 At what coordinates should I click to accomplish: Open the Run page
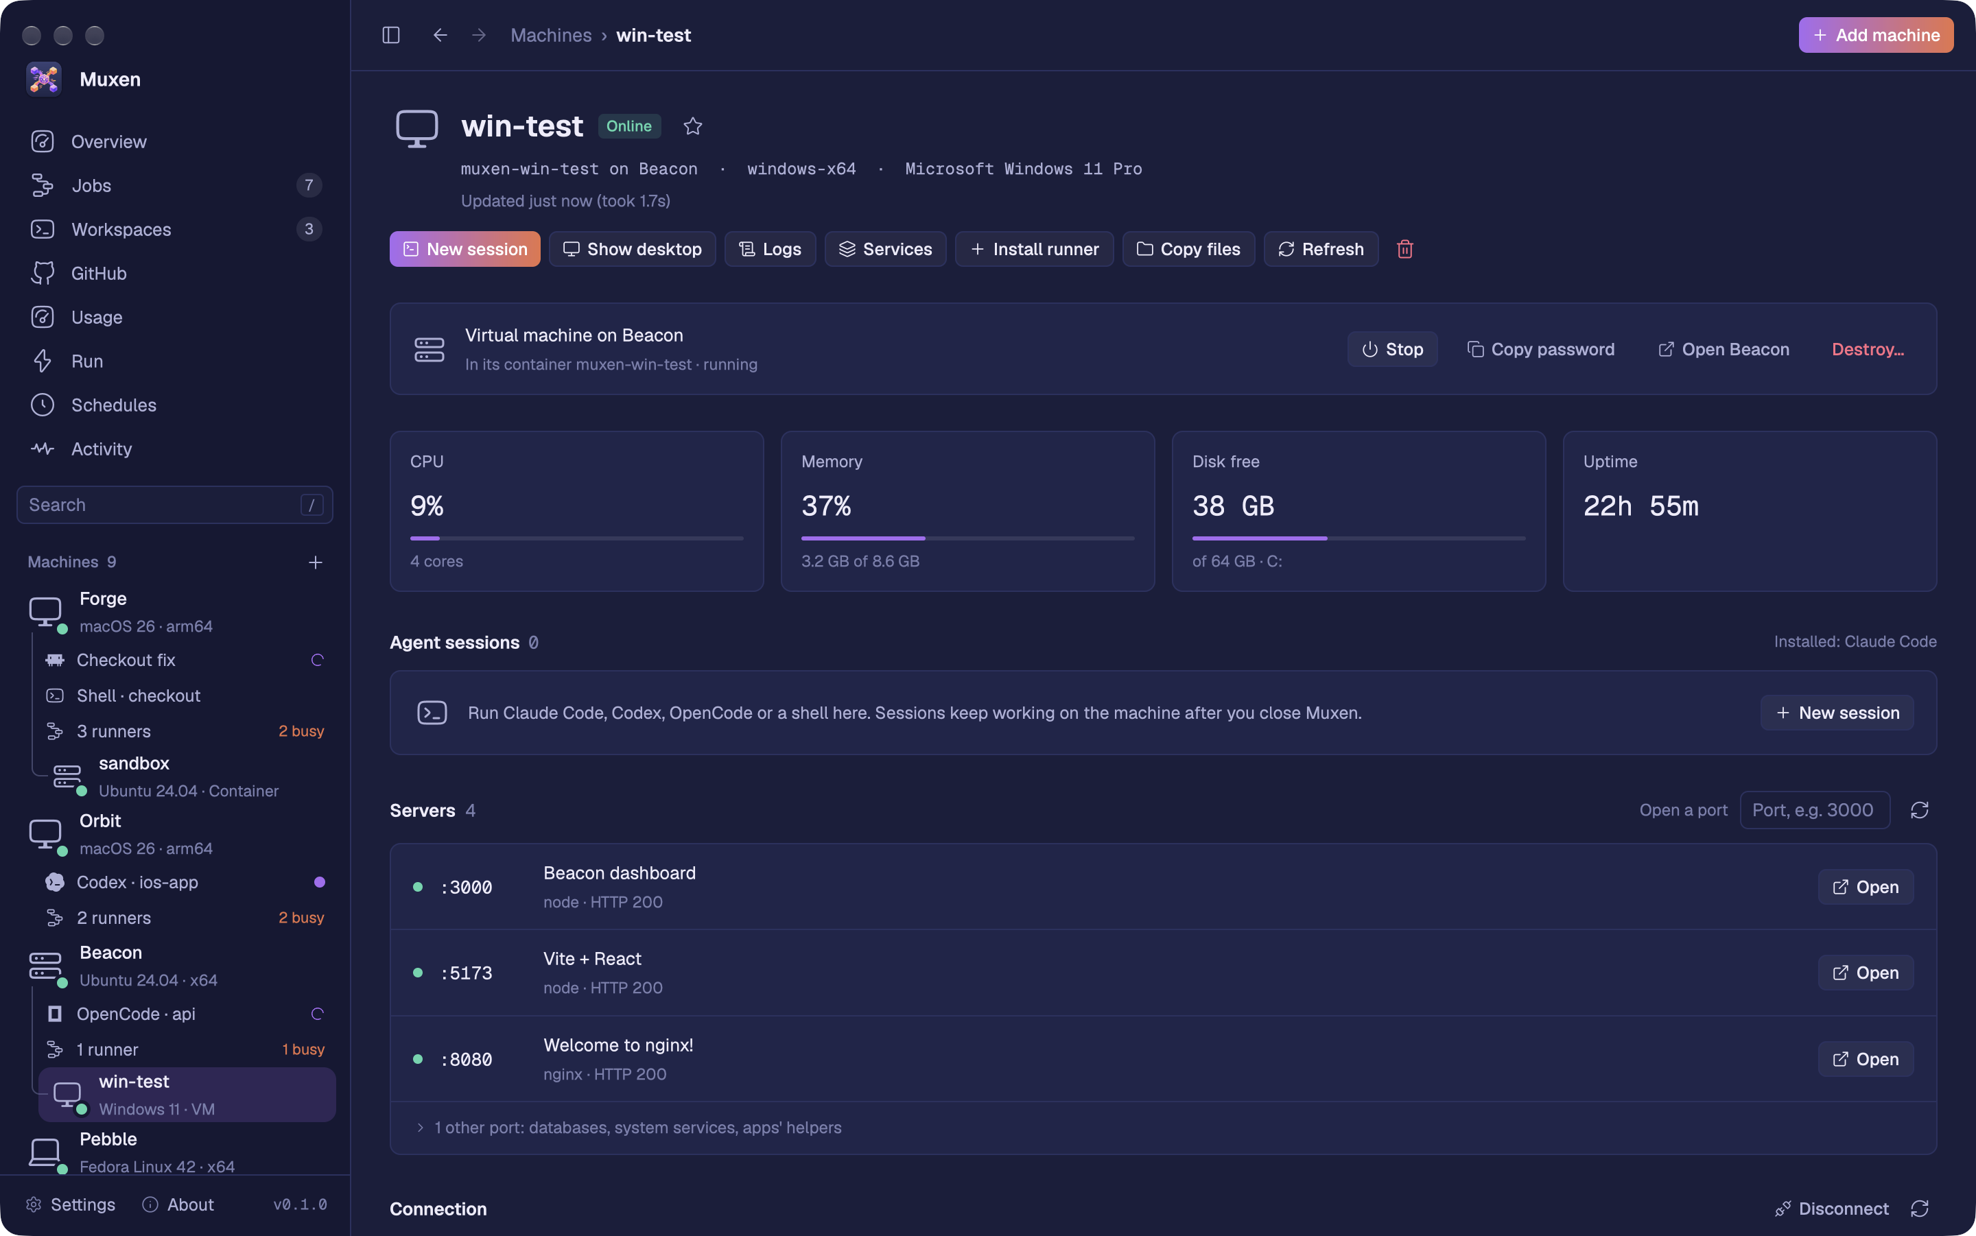(174, 361)
